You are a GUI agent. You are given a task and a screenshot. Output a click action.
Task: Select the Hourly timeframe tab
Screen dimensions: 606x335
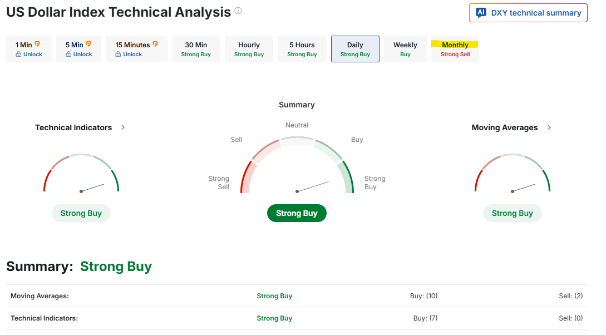pyautogui.click(x=249, y=49)
